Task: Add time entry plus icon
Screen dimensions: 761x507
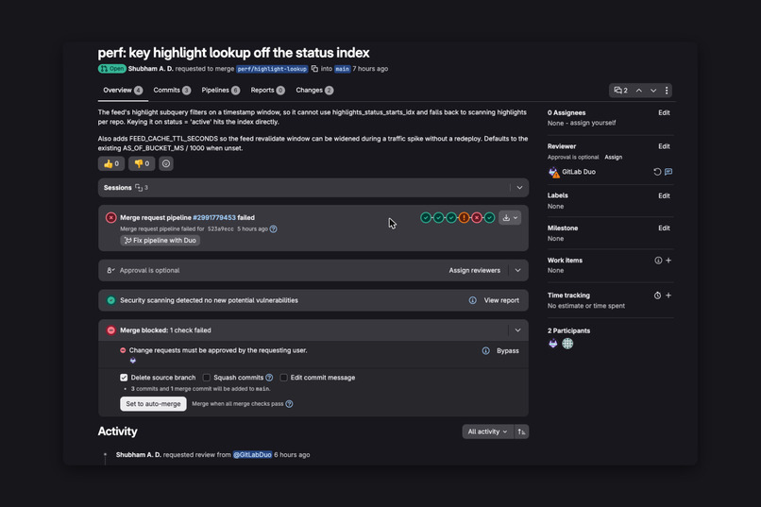Action: (x=668, y=296)
